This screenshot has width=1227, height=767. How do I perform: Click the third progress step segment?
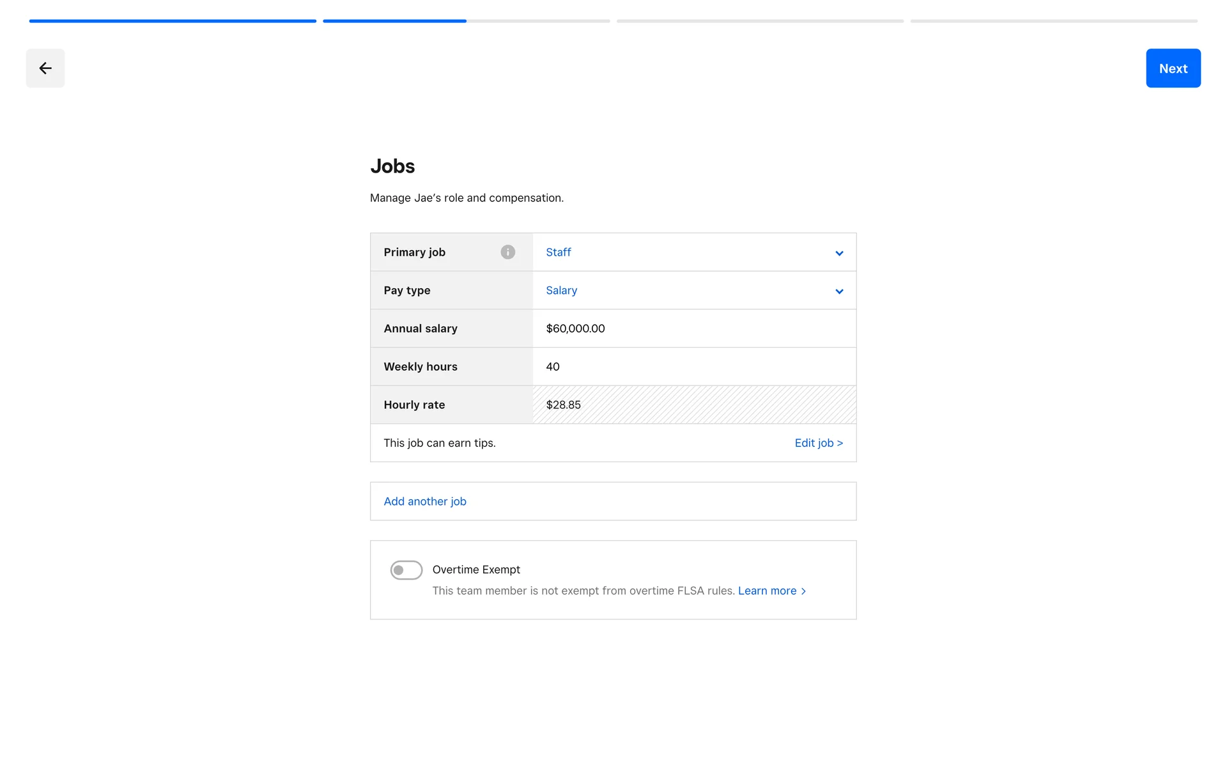pyautogui.click(x=760, y=21)
